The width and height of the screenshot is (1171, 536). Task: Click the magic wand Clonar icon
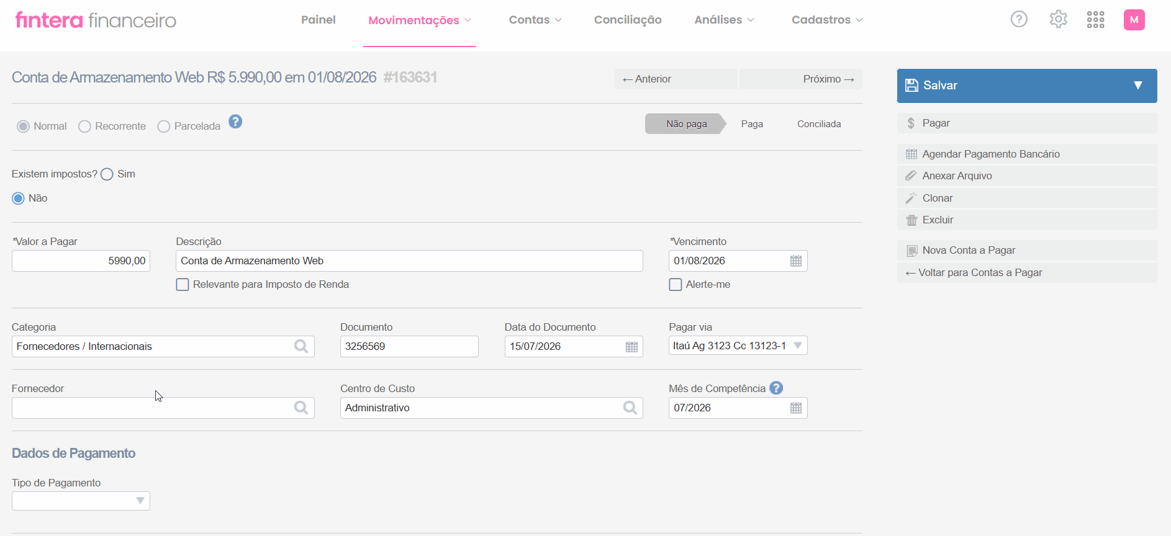tap(911, 198)
